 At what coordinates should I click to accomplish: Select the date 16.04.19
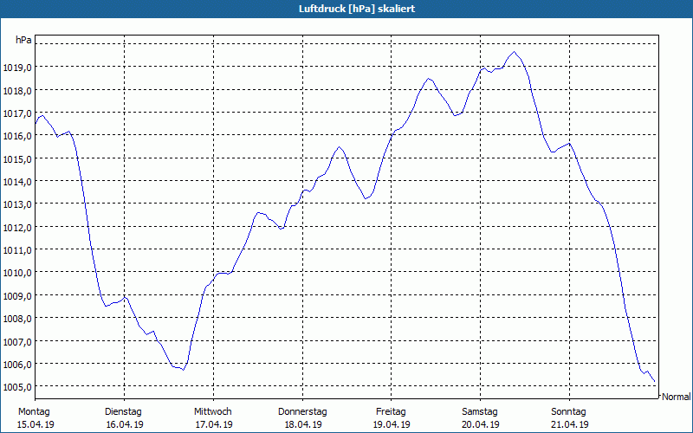click(125, 424)
